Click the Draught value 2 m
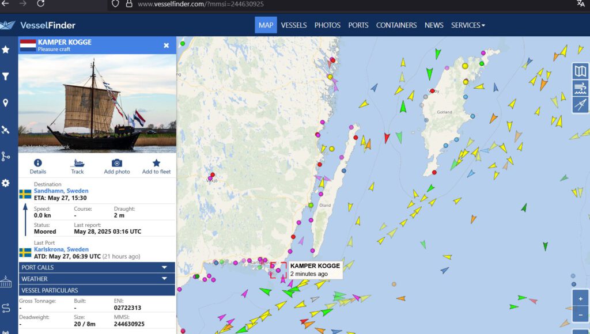Viewport: 590px width, 334px height. 119,215
